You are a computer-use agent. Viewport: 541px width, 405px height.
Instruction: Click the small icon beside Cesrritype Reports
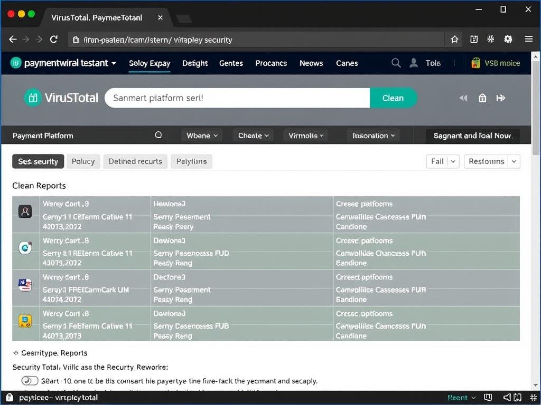pyautogui.click(x=15, y=353)
